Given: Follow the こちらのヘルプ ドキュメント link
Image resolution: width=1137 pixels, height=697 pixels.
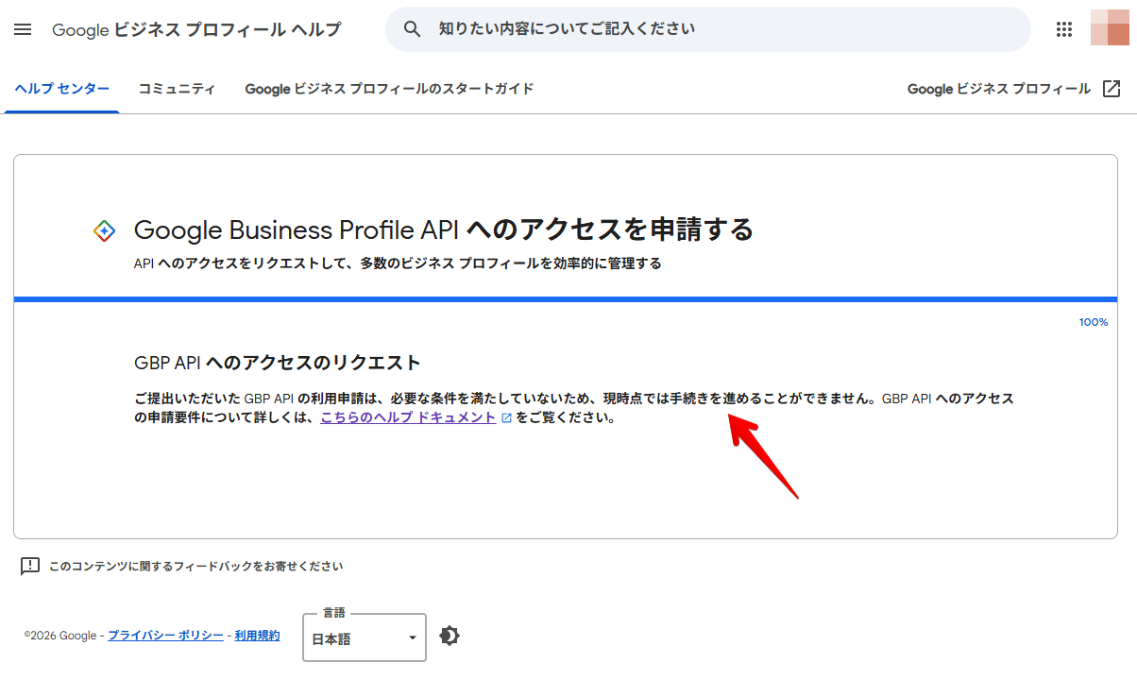Looking at the screenshot, I should [408, 416].
